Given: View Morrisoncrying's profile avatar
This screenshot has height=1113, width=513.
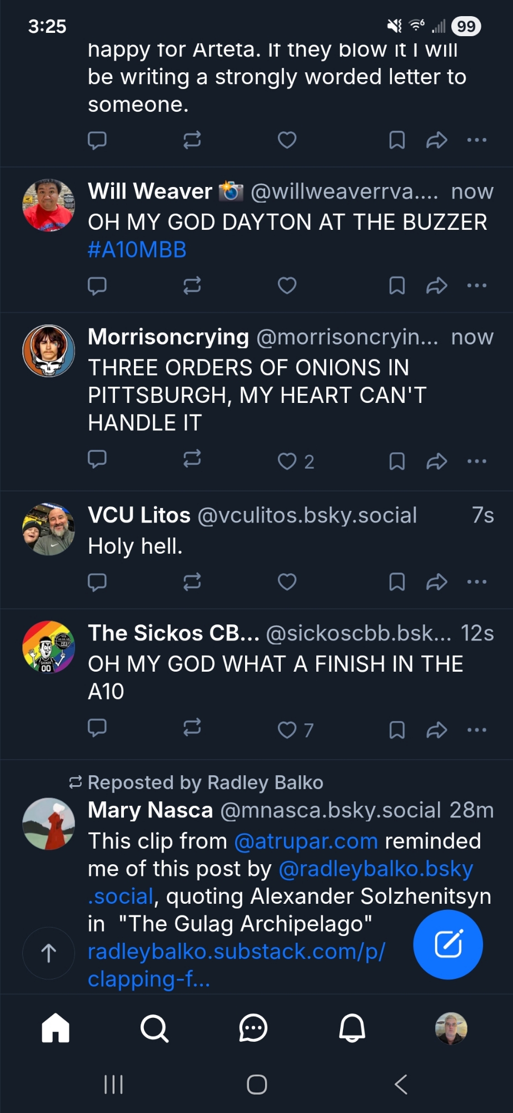Looking at the screenshot, I should pos(49,351).
